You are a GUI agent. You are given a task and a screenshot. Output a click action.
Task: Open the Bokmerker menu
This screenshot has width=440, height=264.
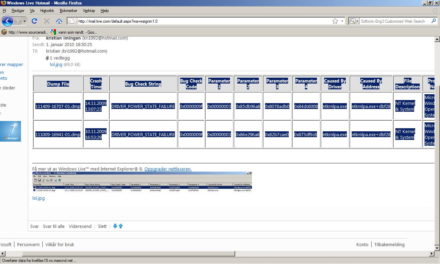pos(68,11)
